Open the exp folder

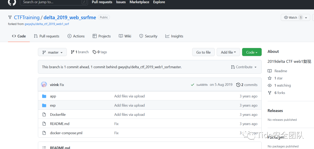53,105
